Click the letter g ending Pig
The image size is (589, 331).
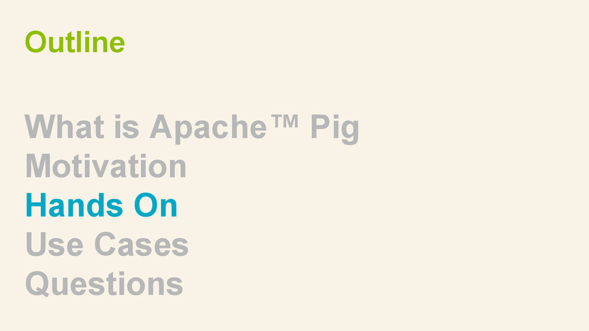350,132
